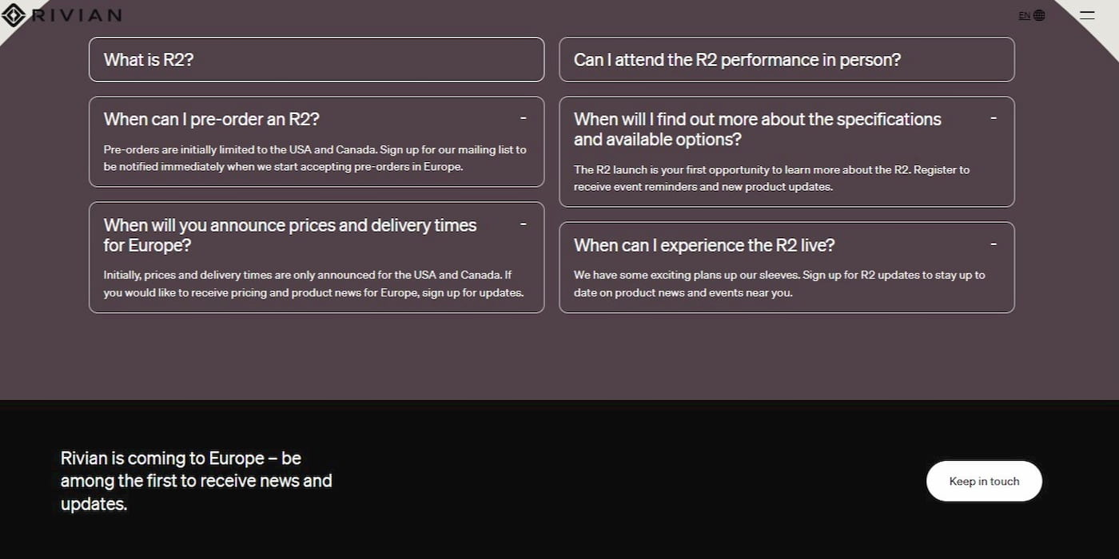This screenshot has height=559, width=1119.
Task: Click the minus icon on the pre-order question
Action: pyautogui.click(x=524, y=117)
